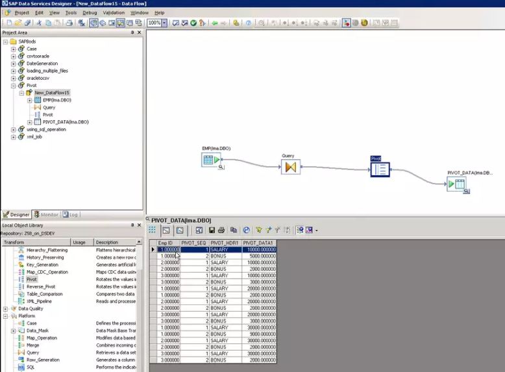Screen dimensions: 505x372
Task: Click the Filter funnel icon in data viewer
Action: tap(258, 230)
